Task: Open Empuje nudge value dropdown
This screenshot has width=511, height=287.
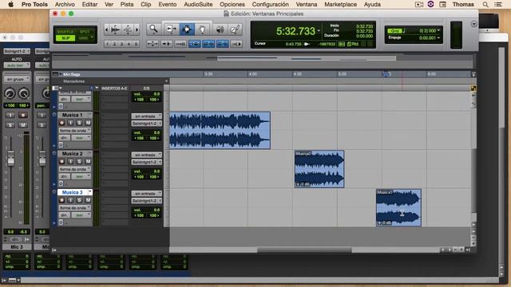Action: (x=438, y=38)
